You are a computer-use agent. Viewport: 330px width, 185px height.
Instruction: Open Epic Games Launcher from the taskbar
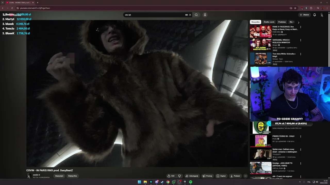click(185, 182)
